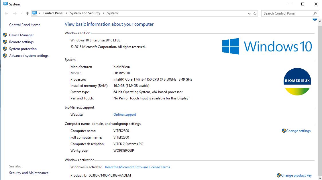
Task: Open Device Manager
Action: 21,35
